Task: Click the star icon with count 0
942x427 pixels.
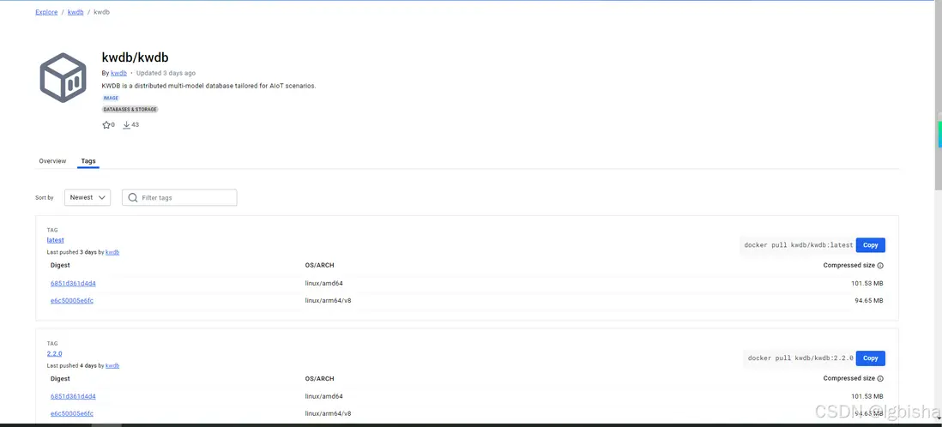Action: coord(106,125)
